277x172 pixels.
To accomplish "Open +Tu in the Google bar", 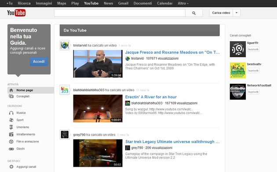I will point(9,4).
